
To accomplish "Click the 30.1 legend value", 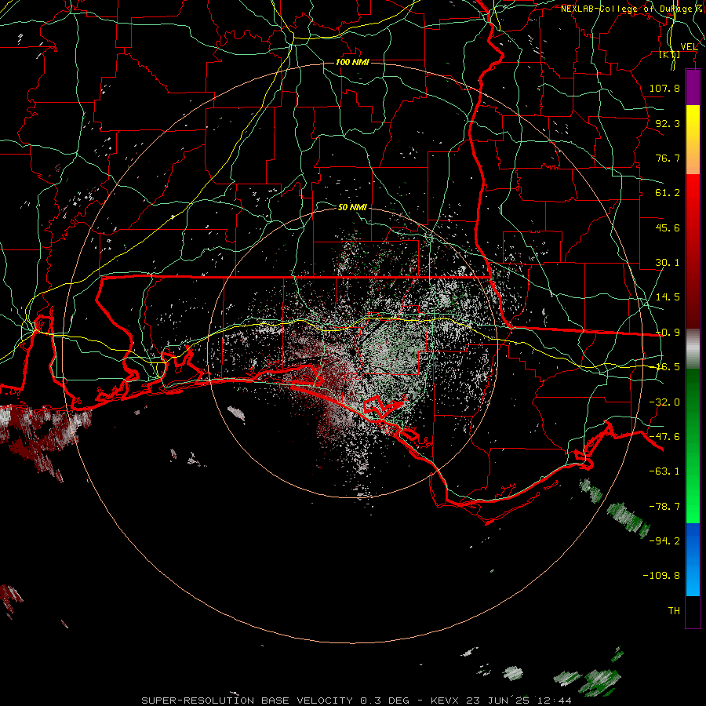I will 668,263.
